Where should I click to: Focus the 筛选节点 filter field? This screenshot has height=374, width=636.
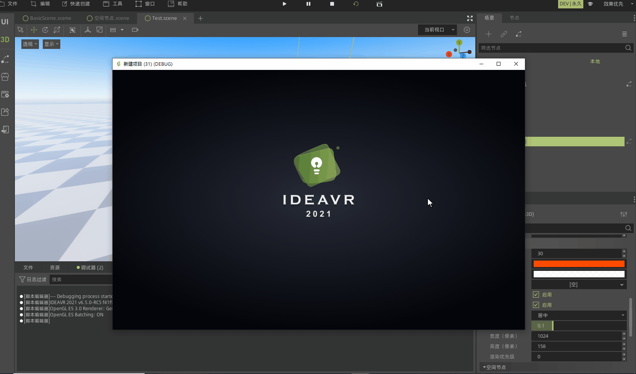(552, 48)
